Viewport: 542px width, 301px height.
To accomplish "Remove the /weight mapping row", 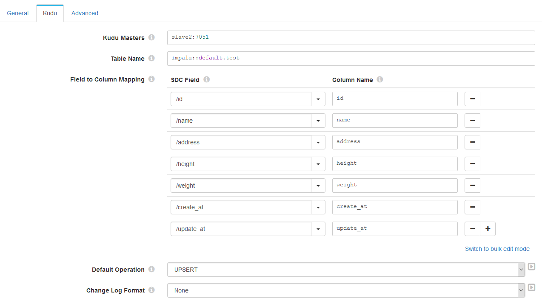I will pyautogui.click(x=472, y=186).
